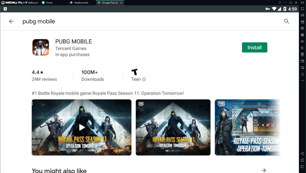The image size is (306, 173).
Task: Expand more sidebar tools via three dots
Action: [302, 80]
